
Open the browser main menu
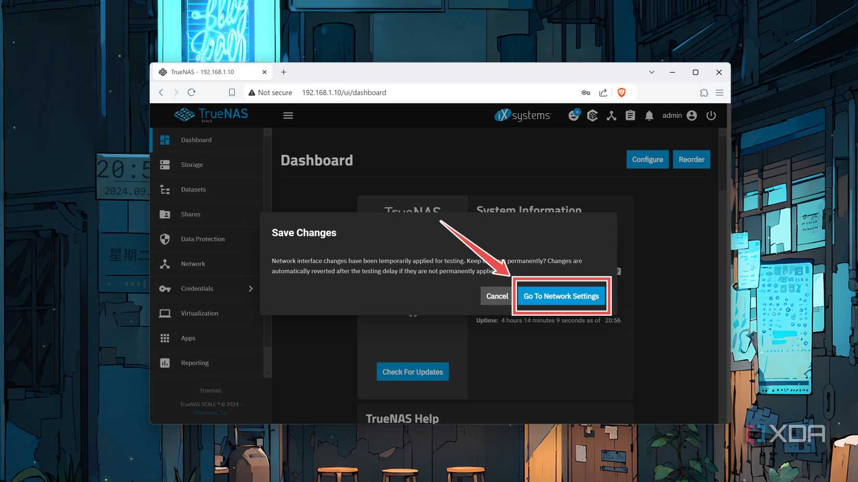pos(720,92)
